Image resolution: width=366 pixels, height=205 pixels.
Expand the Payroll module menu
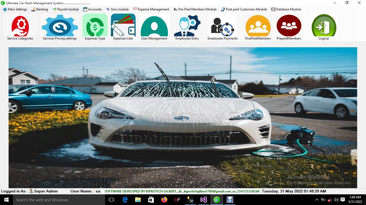point(65,9)
